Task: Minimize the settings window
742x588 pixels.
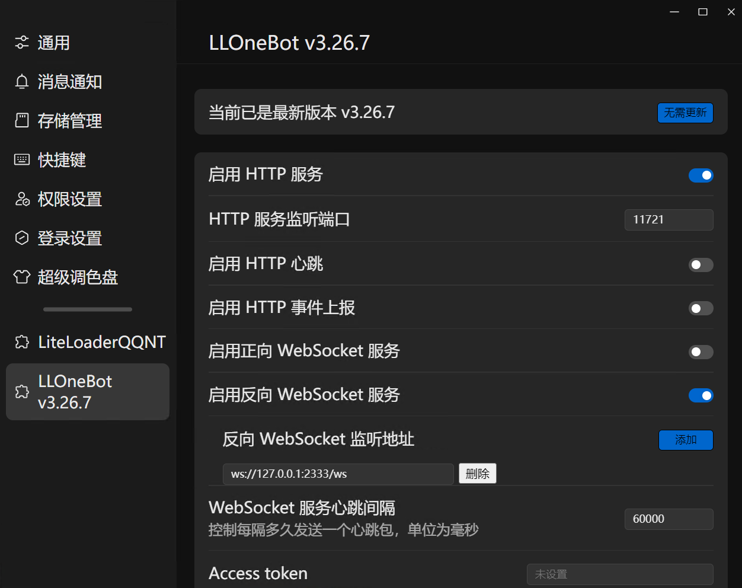Action: [x=674, y=12]
